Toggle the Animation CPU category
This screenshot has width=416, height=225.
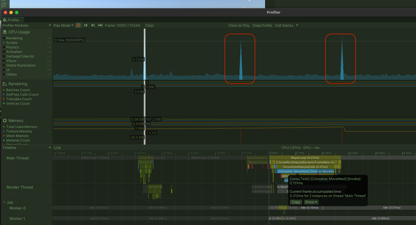tap(4, 52)
